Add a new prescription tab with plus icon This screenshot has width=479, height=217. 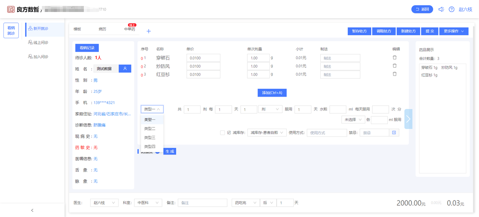tap(149, 31)
